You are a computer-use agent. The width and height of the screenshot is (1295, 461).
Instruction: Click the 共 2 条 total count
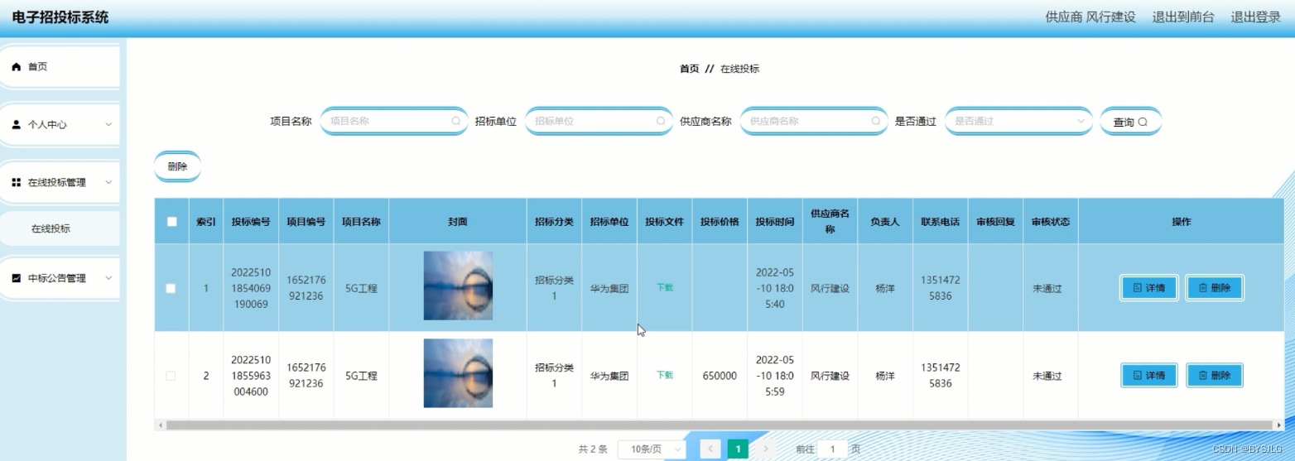point(593,449)
